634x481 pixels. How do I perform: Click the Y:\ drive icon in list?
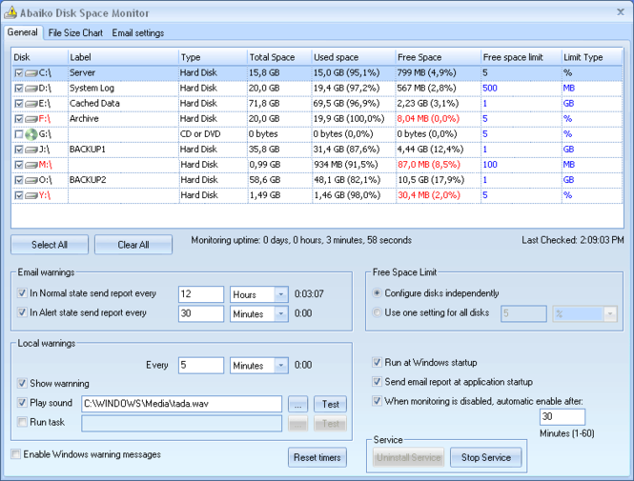[x=31, y=195]
